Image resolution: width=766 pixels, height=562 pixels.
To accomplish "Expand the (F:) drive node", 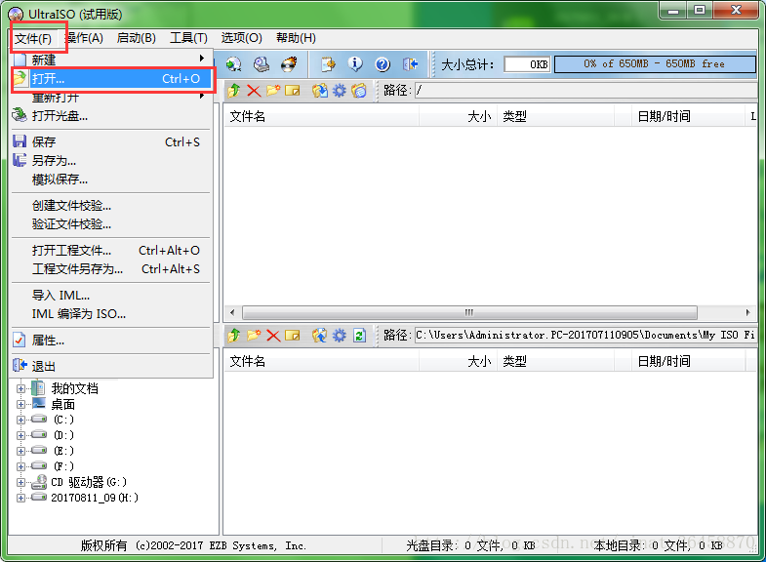I will click(x=21, y=466).
